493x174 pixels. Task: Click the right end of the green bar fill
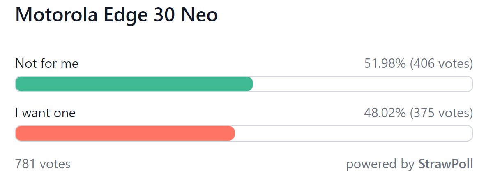click(x=251, y=84)
